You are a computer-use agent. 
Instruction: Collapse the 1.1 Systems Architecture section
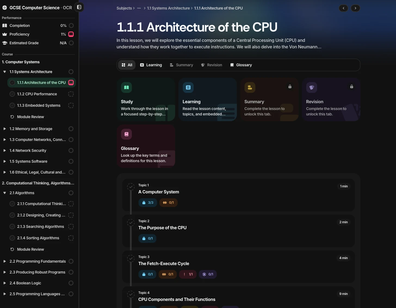pos(5,72)
